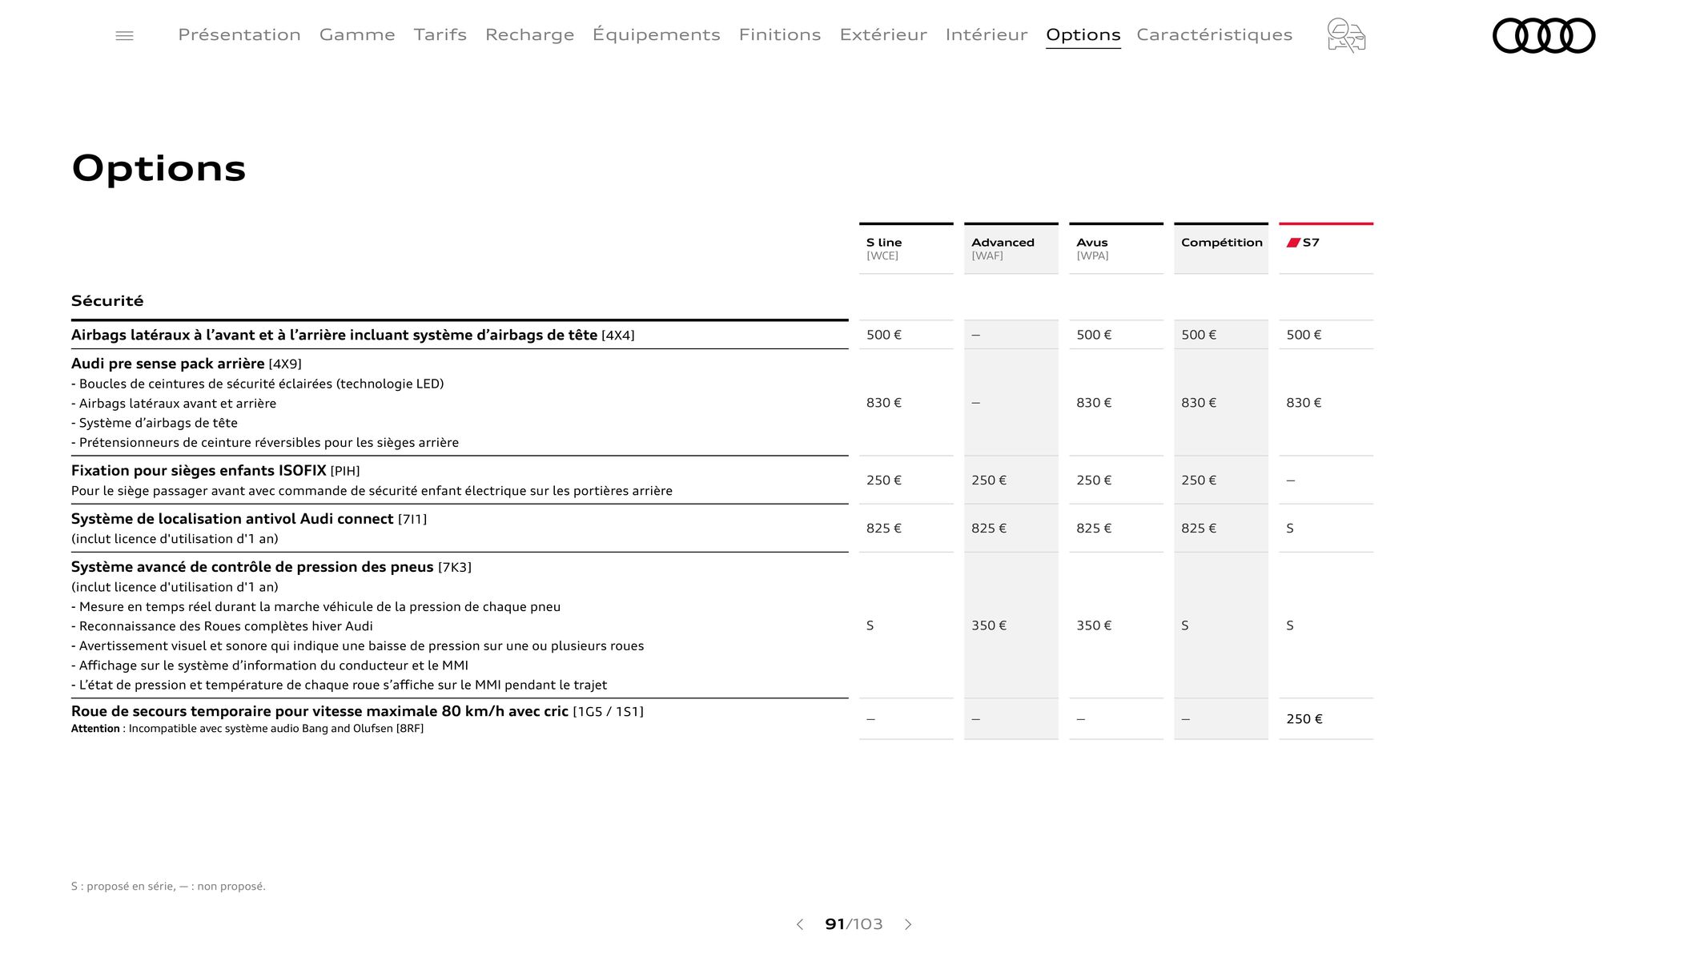
Task: Open the Finitions tab
Action: pyautogui.click(x=780, y=34)
